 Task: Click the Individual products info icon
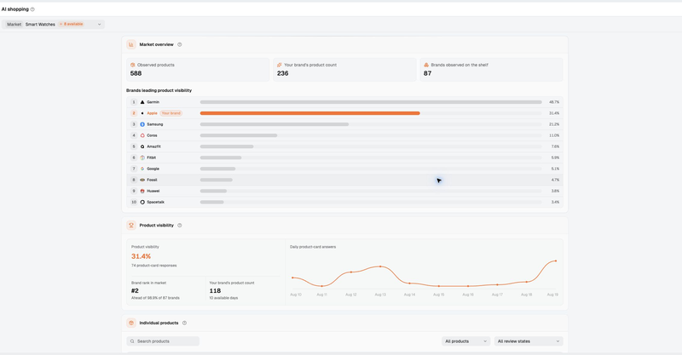coord(184,323)
